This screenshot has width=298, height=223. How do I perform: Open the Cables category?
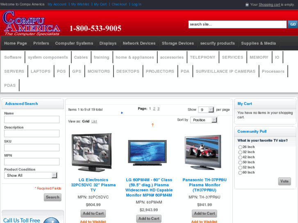pyautogui.click(x=81, y=57)
